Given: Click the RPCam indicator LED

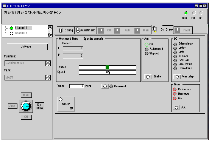Looking at the screenshot, I should tap(175, 56).
